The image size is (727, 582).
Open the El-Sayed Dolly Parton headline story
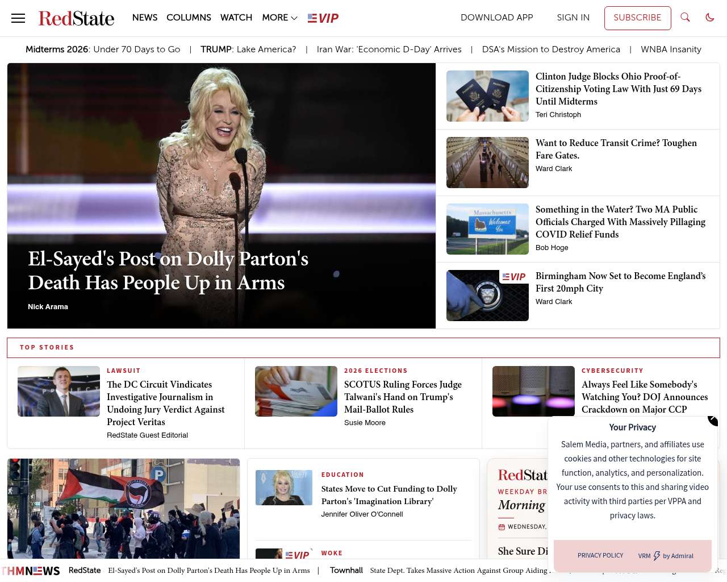(168, 271)
